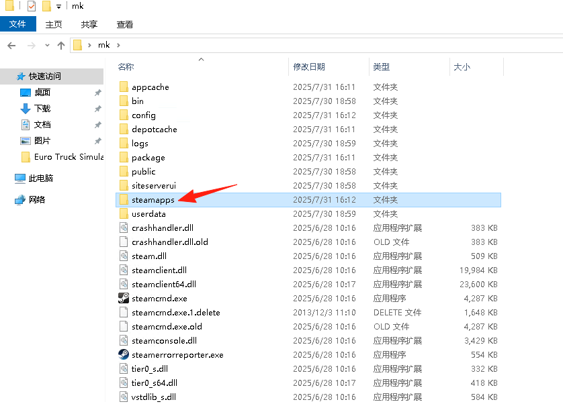
Task: Click the 23,600 KB size value
Action: click(x=478, y=284)
